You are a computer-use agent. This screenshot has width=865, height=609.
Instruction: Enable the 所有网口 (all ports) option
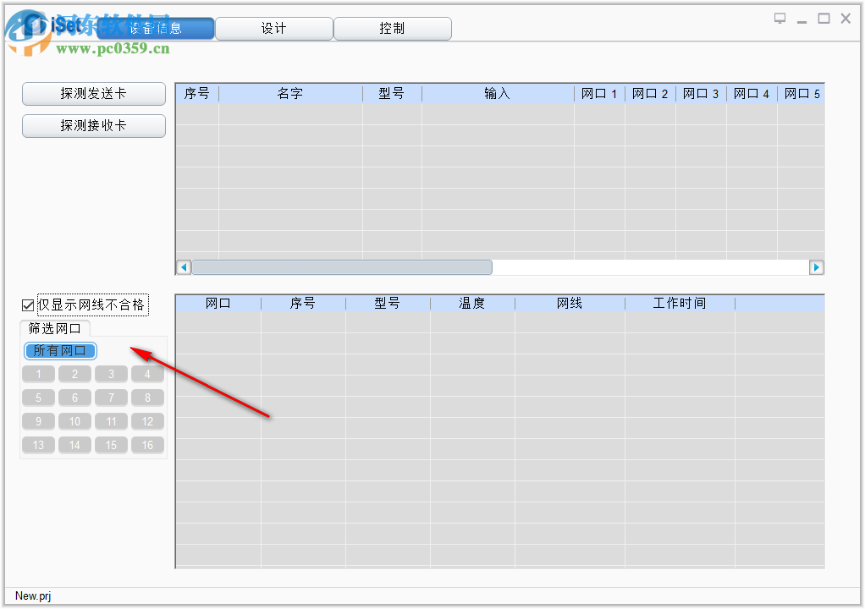coord(59,350)
